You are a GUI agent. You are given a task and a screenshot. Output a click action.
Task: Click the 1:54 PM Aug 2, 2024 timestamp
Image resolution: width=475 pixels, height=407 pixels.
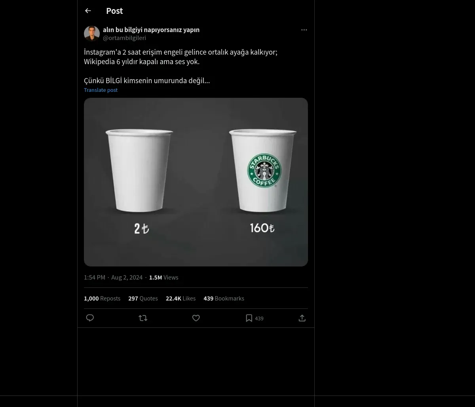pos(113,278)
